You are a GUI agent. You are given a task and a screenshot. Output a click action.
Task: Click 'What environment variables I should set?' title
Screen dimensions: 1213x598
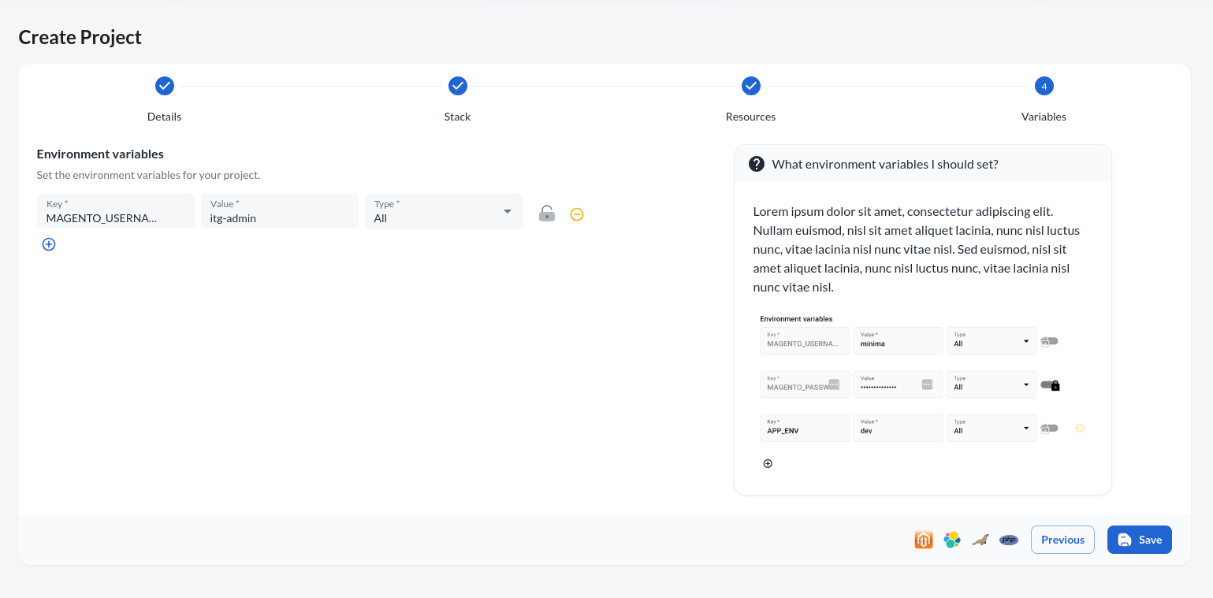885,164
